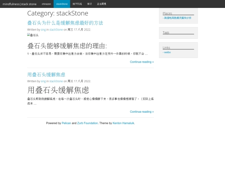Click the large heading 叠石头能够缓解焦虑的理由:
Image resolution: width=225 pixels, height=169 pixels.
(x=67, y=46)
